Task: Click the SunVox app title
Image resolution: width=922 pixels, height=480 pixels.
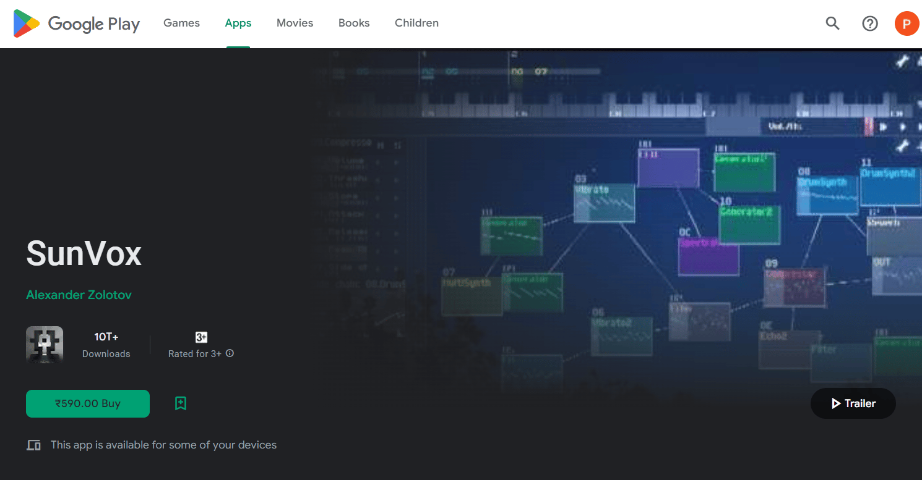Action: coord(84,253)
